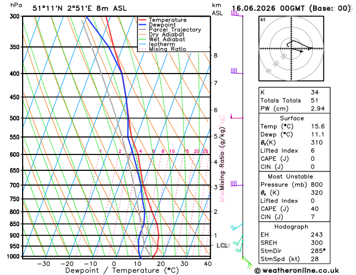
Task: Click the hodograph wind plot
Action: (291, 48)
